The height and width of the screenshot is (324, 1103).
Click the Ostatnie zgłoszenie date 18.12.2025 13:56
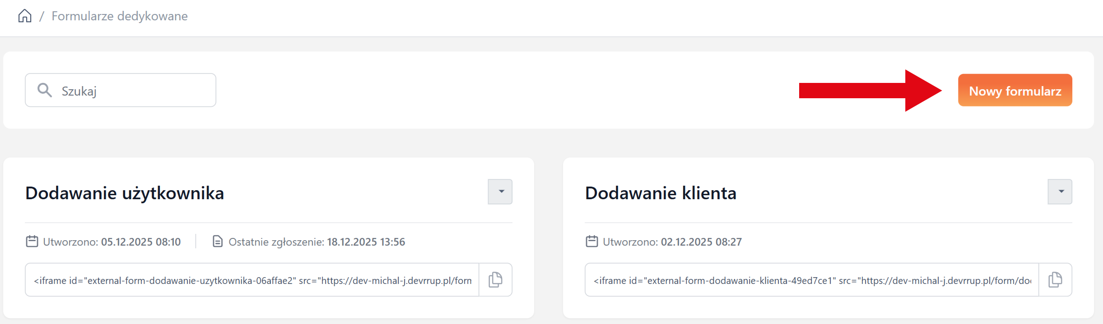(366, 242)
